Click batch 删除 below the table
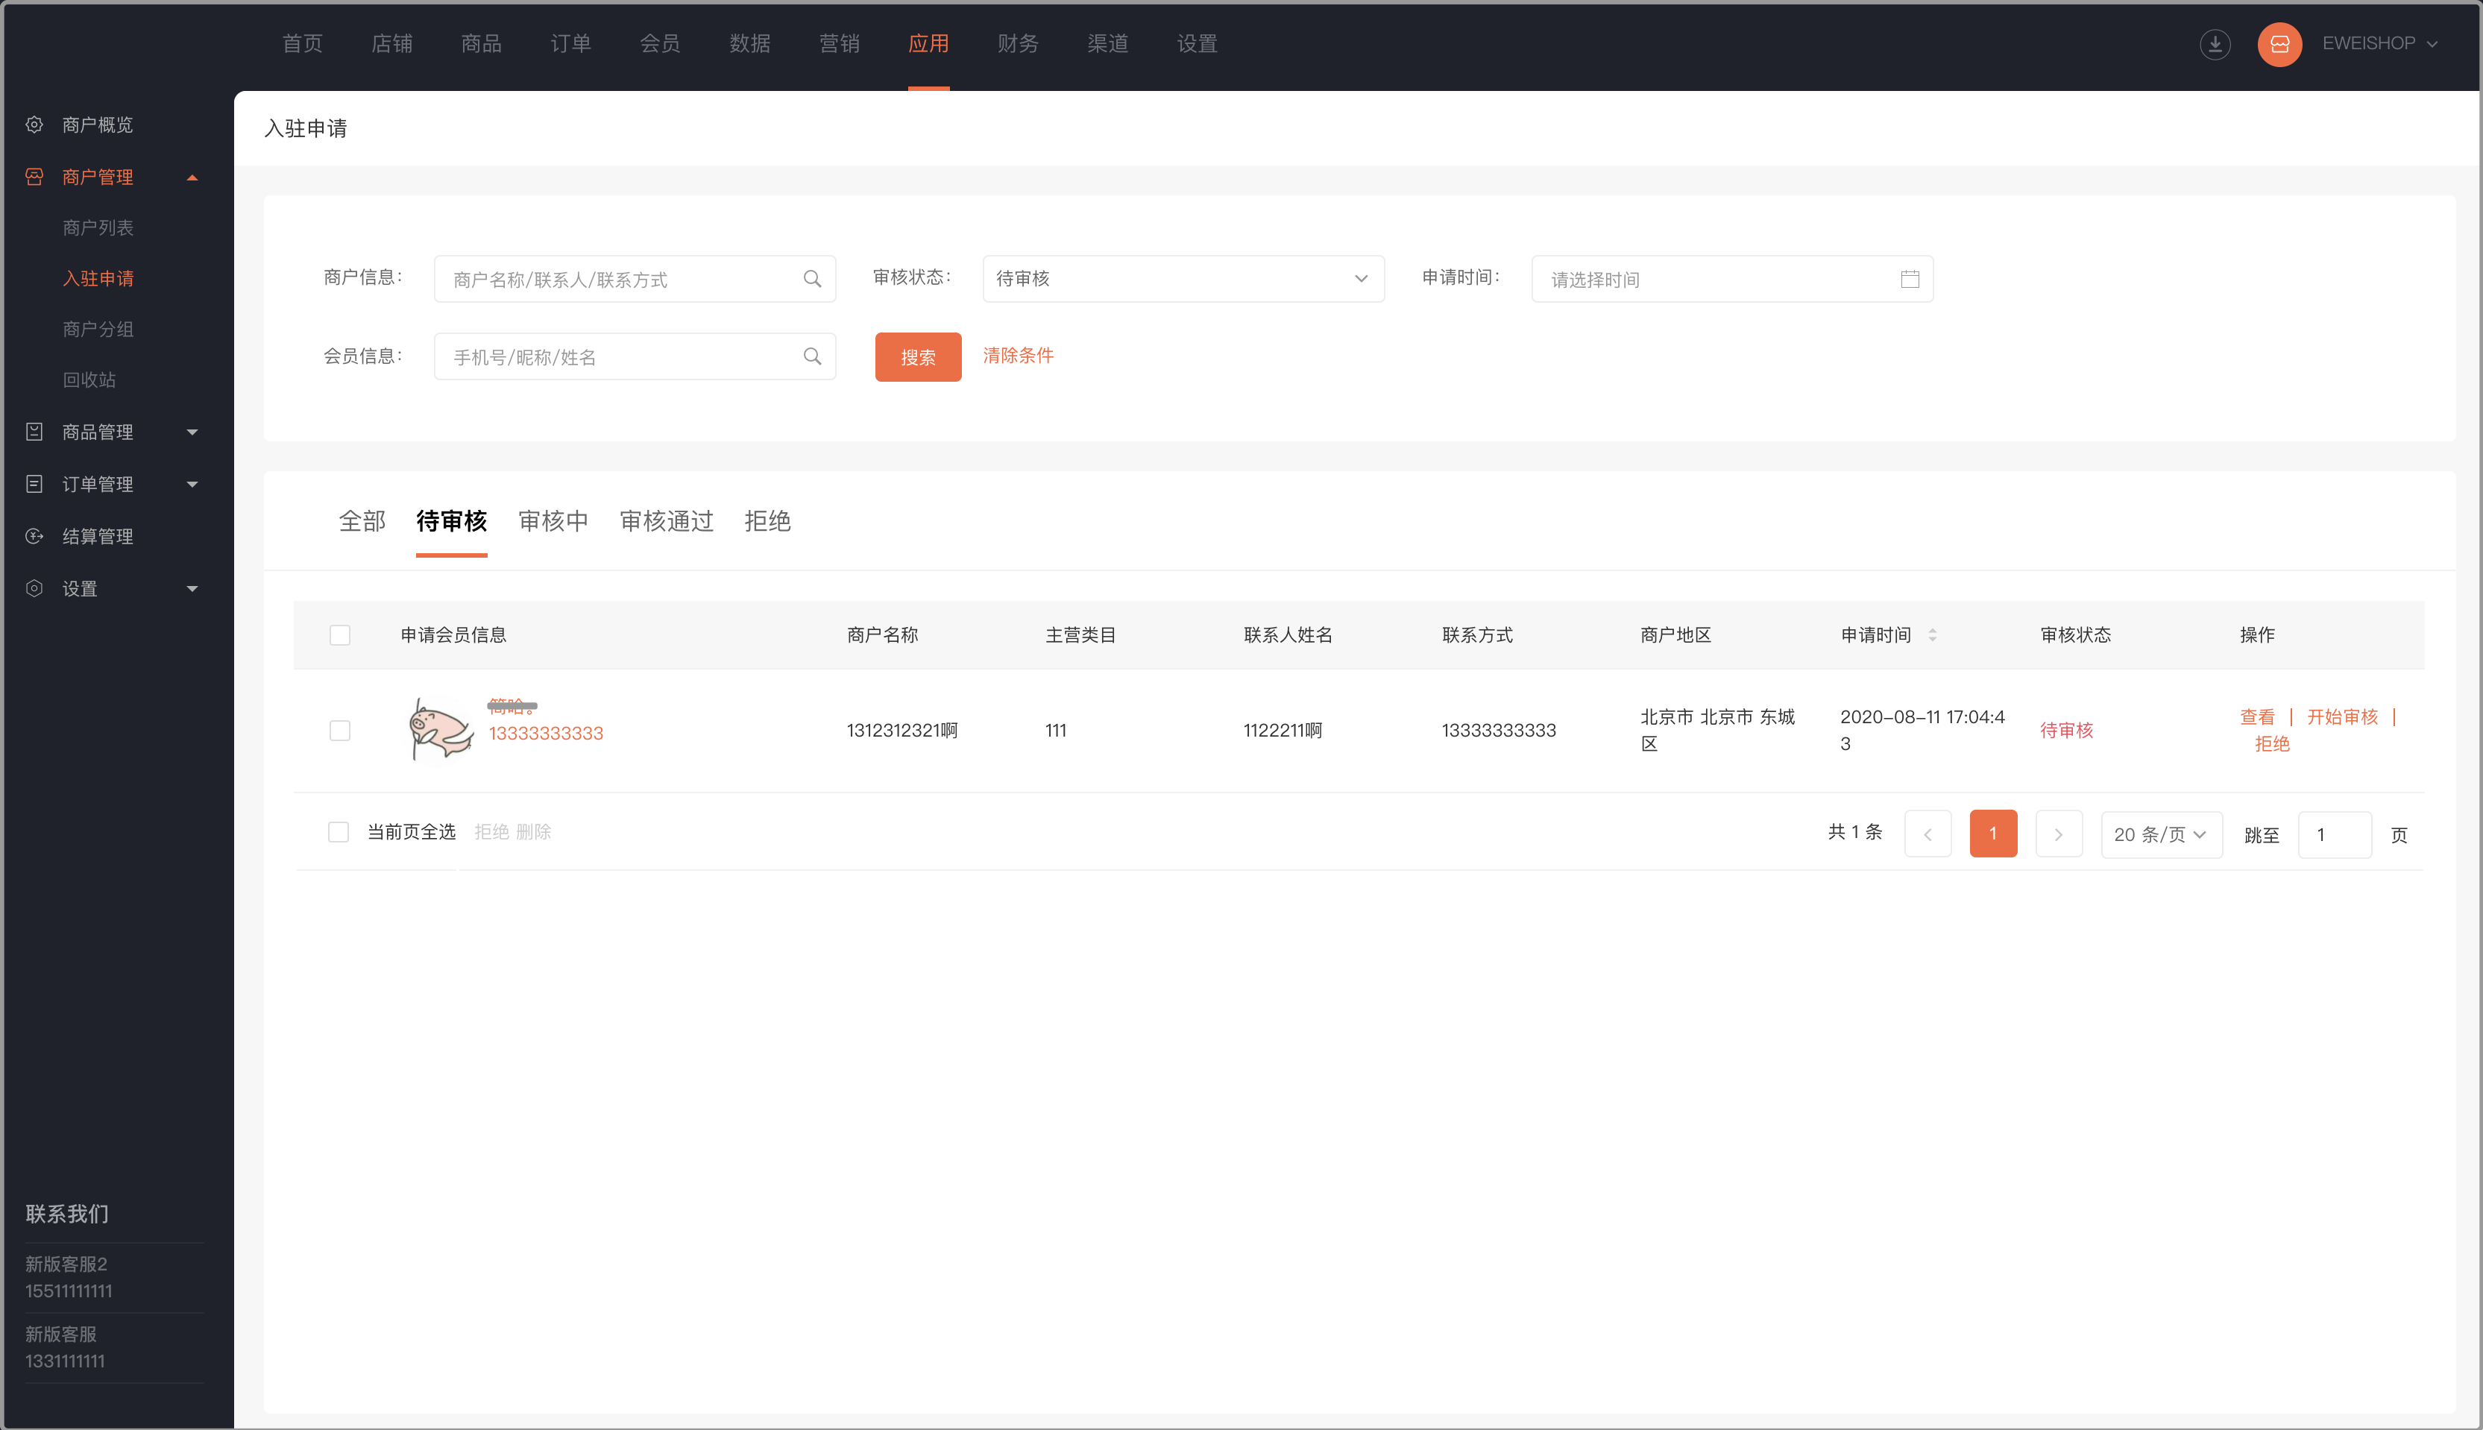The width and height of the screenshot is (2483, 1430). tap(533, 832)
